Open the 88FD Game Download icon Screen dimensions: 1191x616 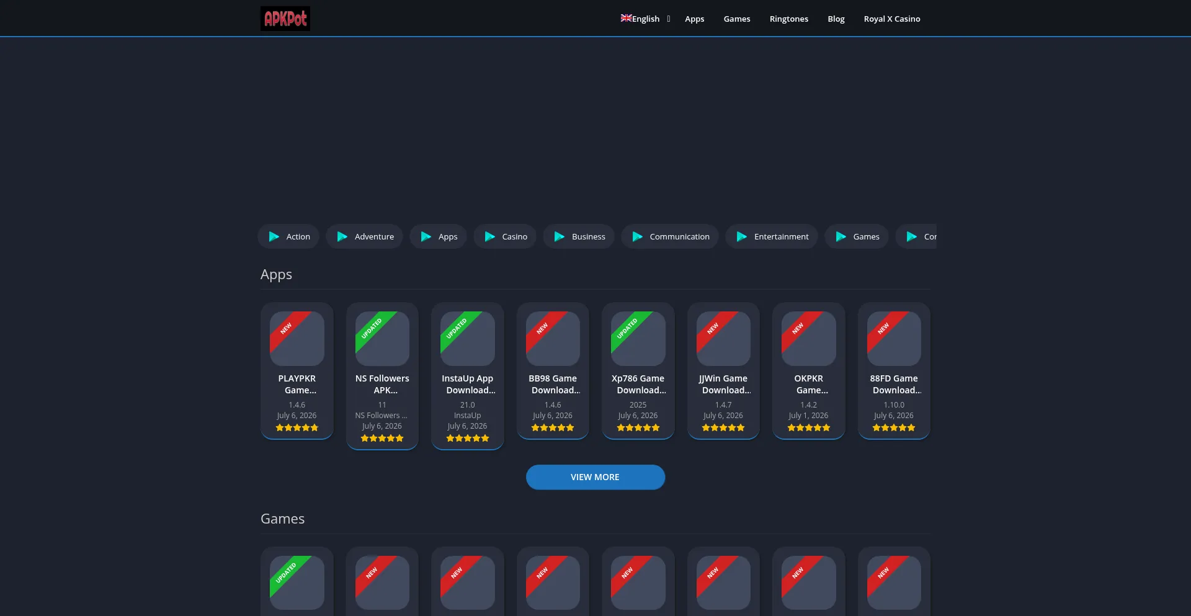pyautogui.click(x=894, y=339)
